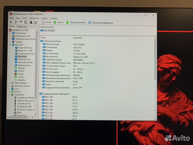The image size is (193, 145).
Task: Click the Купить buy button
Action: 58,23
